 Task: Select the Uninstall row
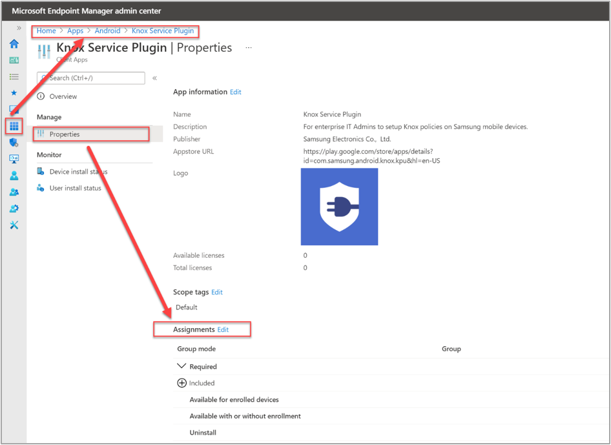coord(389,433)
